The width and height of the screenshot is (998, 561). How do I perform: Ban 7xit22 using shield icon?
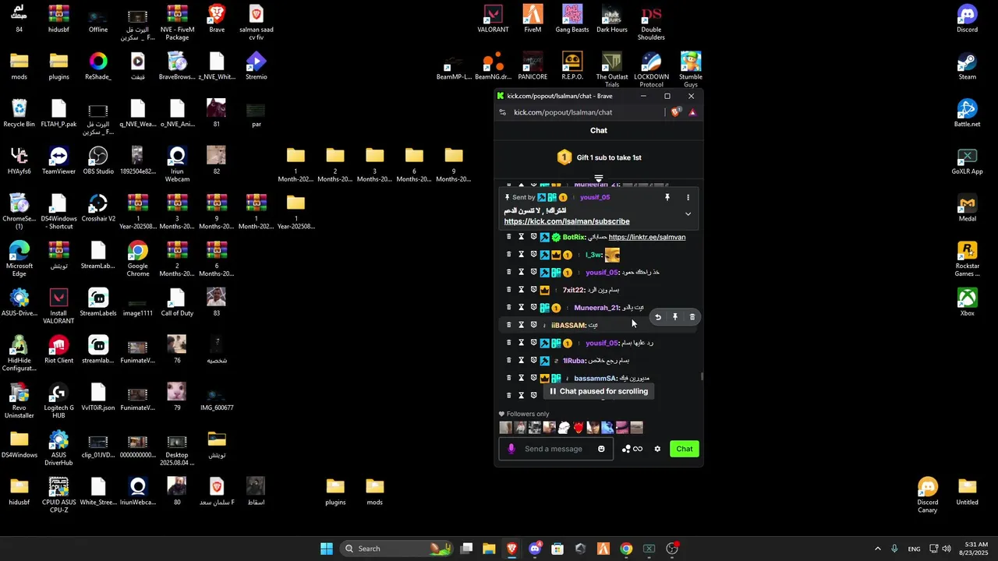[x=534, y=290]
